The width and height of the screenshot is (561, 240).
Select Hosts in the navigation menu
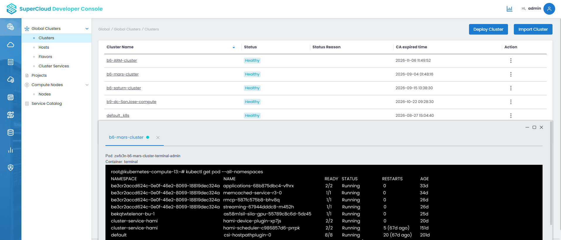tap(44, 47)
